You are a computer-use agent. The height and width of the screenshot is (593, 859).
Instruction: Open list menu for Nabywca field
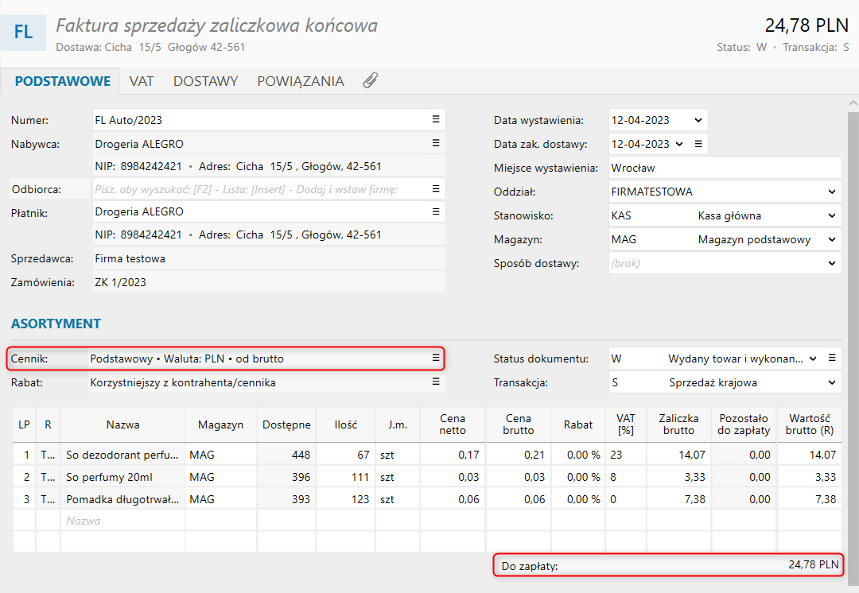435,144
